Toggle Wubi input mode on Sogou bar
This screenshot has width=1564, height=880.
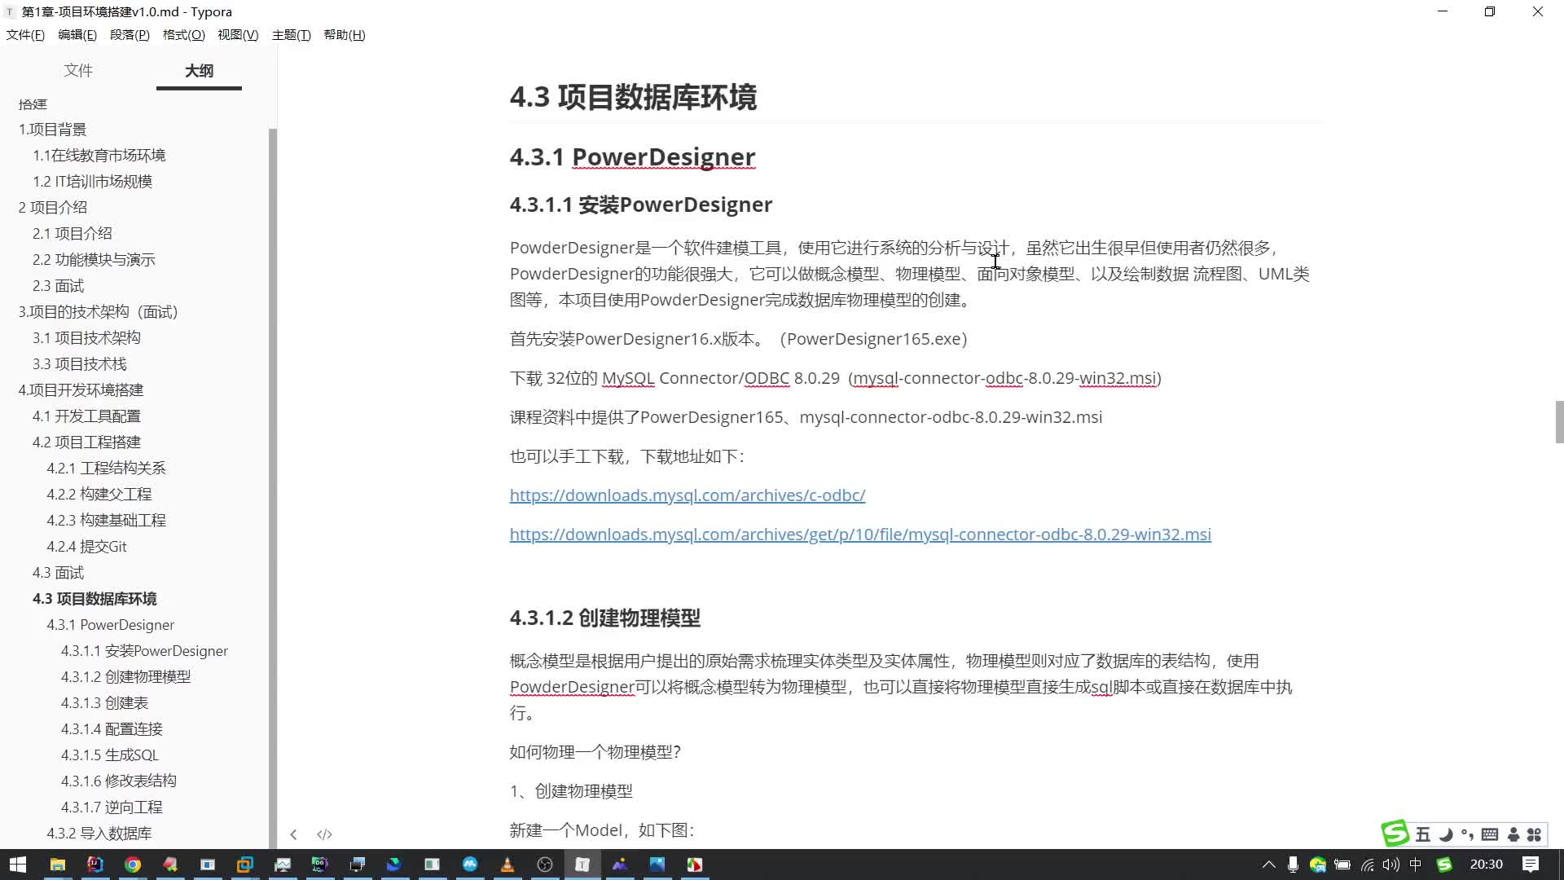point(1423,834)
